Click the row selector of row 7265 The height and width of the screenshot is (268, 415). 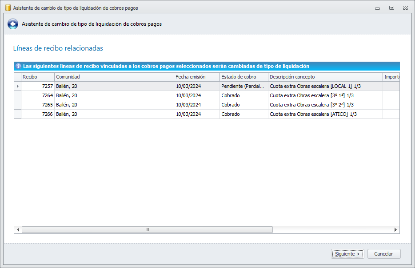pos(18,105)
